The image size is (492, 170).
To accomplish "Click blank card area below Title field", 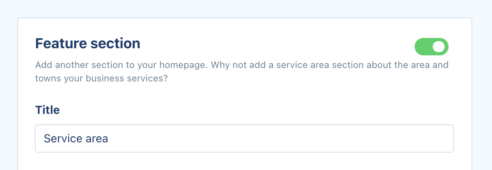I will 244,162.
